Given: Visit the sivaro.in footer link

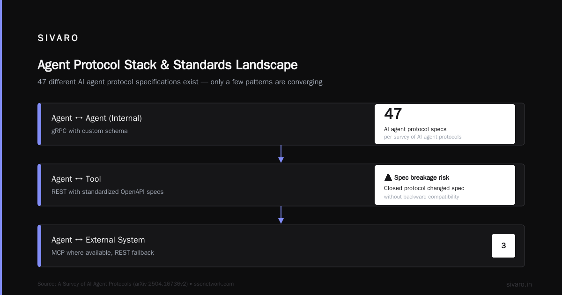Looking at the screenshot, I should 519,284.
